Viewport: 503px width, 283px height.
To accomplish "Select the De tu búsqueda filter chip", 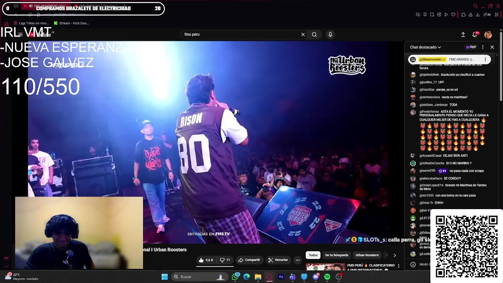I will [x=336, y=255].
